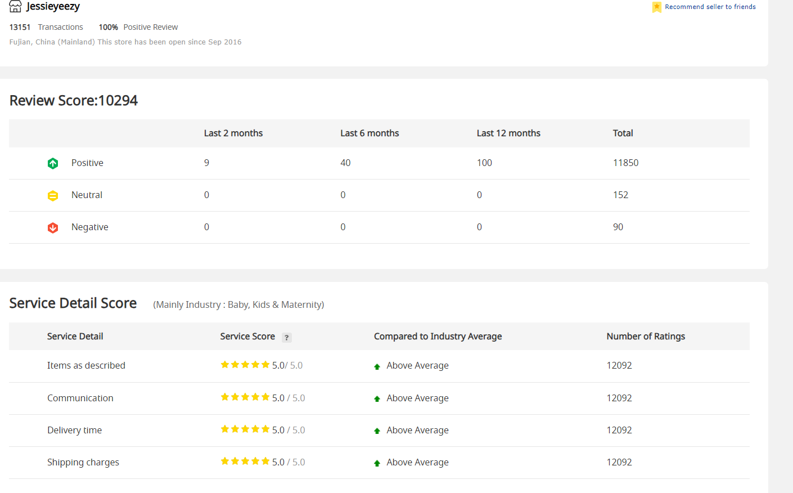
Task: Click the green Positive review icon
Action: tap(53, 163)
